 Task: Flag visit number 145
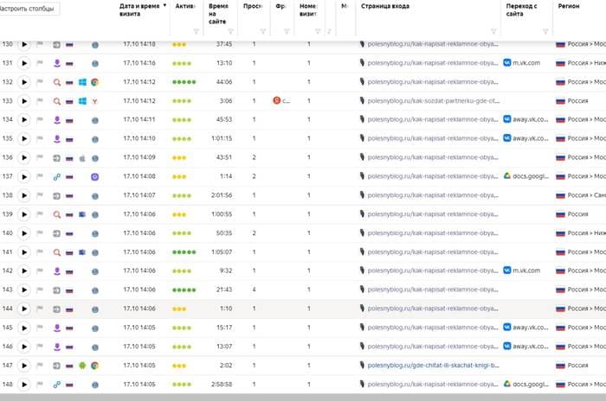pos(40,328)
